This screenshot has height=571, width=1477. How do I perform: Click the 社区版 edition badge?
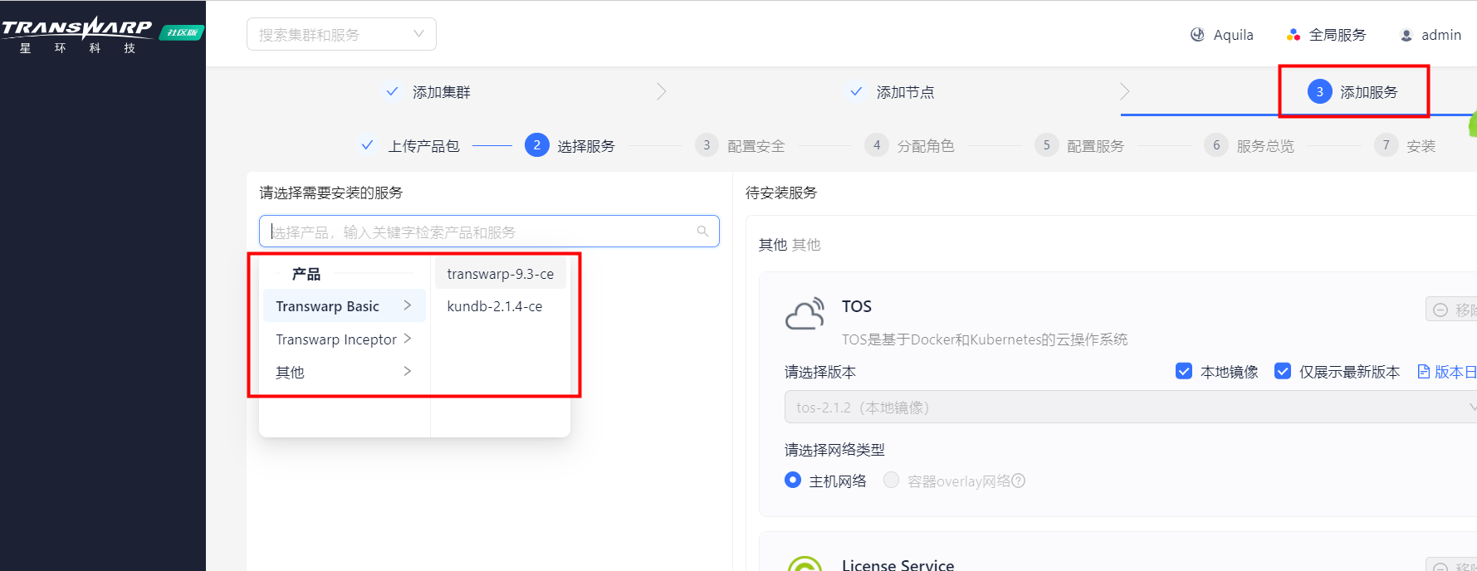(x=181, y=33)
